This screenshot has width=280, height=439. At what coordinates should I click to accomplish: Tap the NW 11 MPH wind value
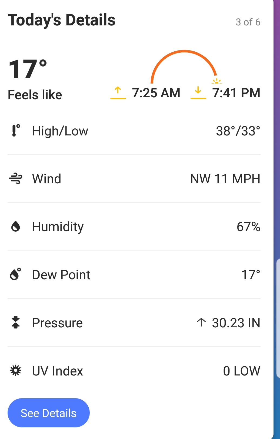[225, 179]
